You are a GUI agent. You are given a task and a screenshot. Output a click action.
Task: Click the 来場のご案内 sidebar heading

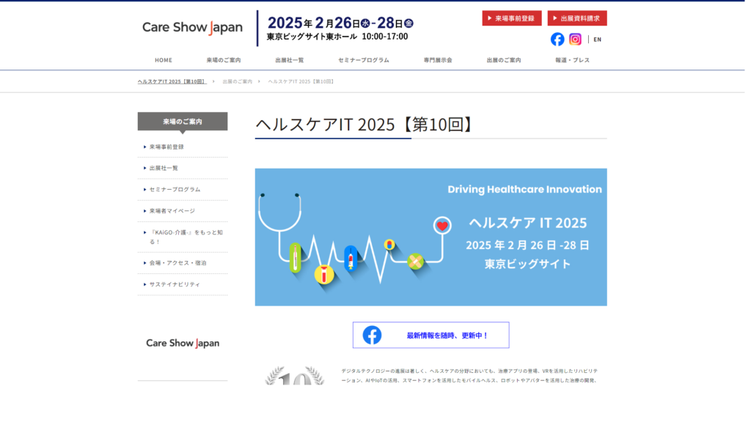184,122
